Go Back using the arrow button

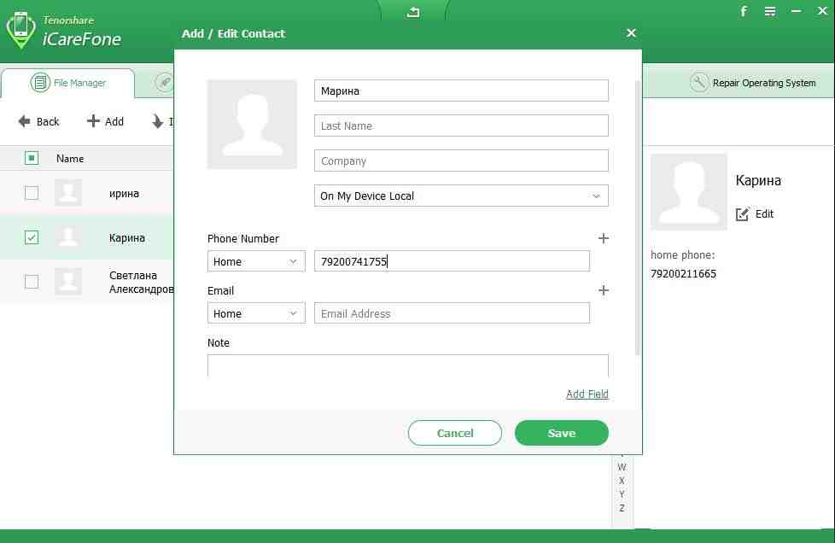(x=38, y=121)
